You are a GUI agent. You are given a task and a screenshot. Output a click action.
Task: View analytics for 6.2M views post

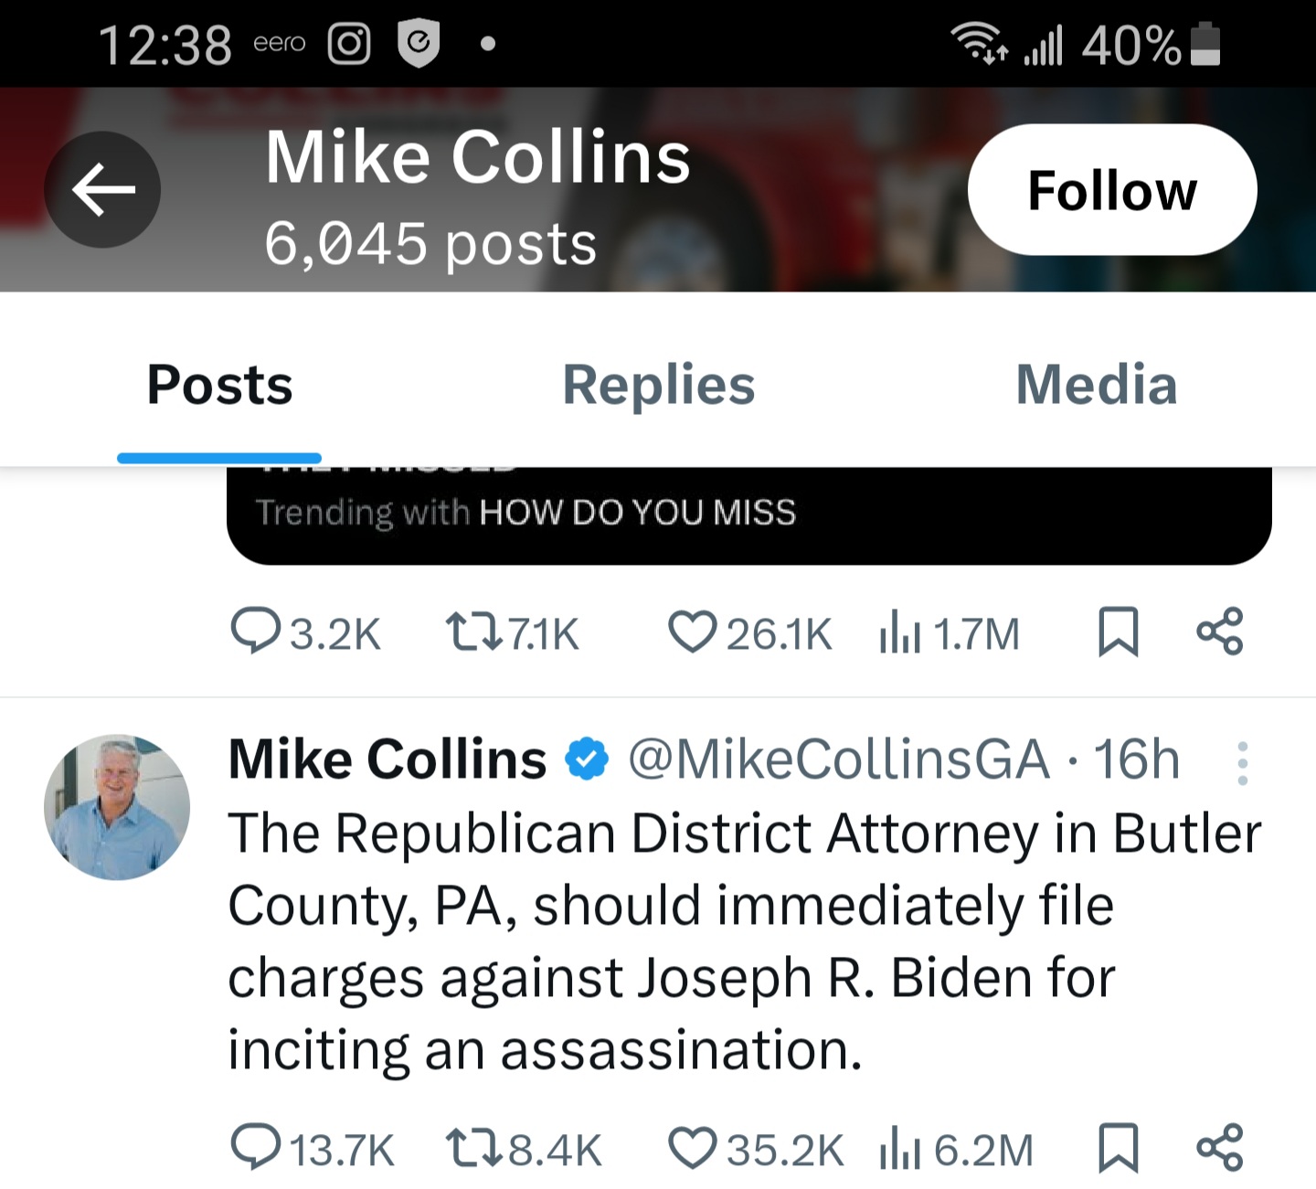(x=898, y=1149)
